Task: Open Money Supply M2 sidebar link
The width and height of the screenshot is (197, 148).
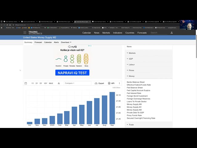Action: pos(134,110)
